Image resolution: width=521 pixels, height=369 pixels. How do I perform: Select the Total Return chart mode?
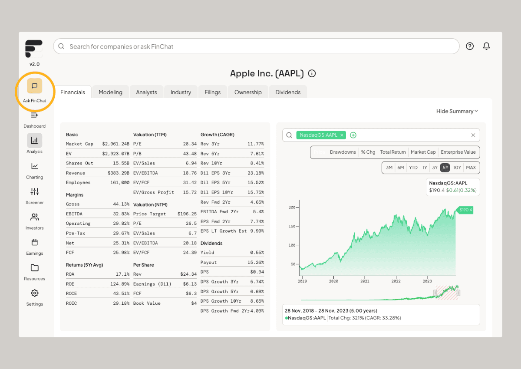coord(393,152)
